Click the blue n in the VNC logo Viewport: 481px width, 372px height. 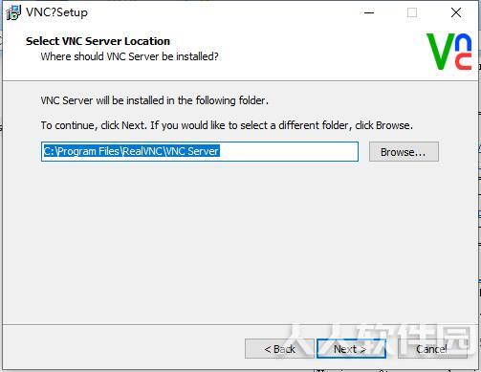463,43
